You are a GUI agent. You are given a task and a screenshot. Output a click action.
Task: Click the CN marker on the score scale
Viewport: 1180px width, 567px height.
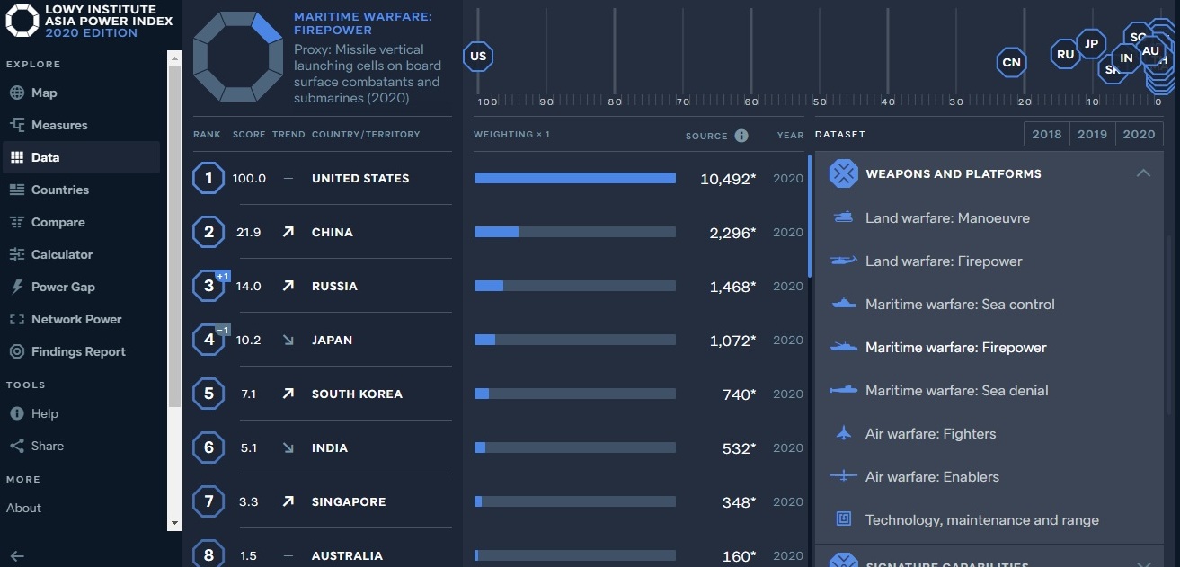pyautogui.click(x=1011, y=62)
